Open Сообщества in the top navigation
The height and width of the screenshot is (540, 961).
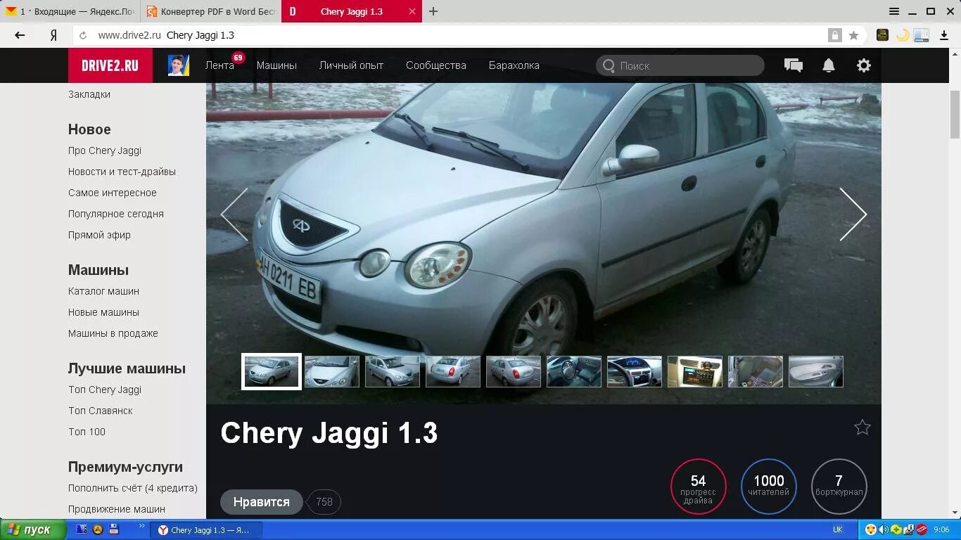[436, 65]
